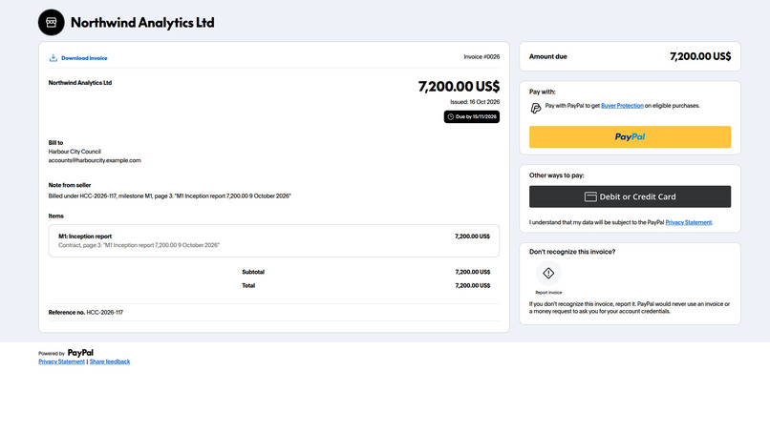This screenshot has height=432, width=770.
Task: Click the download icon beside Download invoice
Action: pos(53,58)
